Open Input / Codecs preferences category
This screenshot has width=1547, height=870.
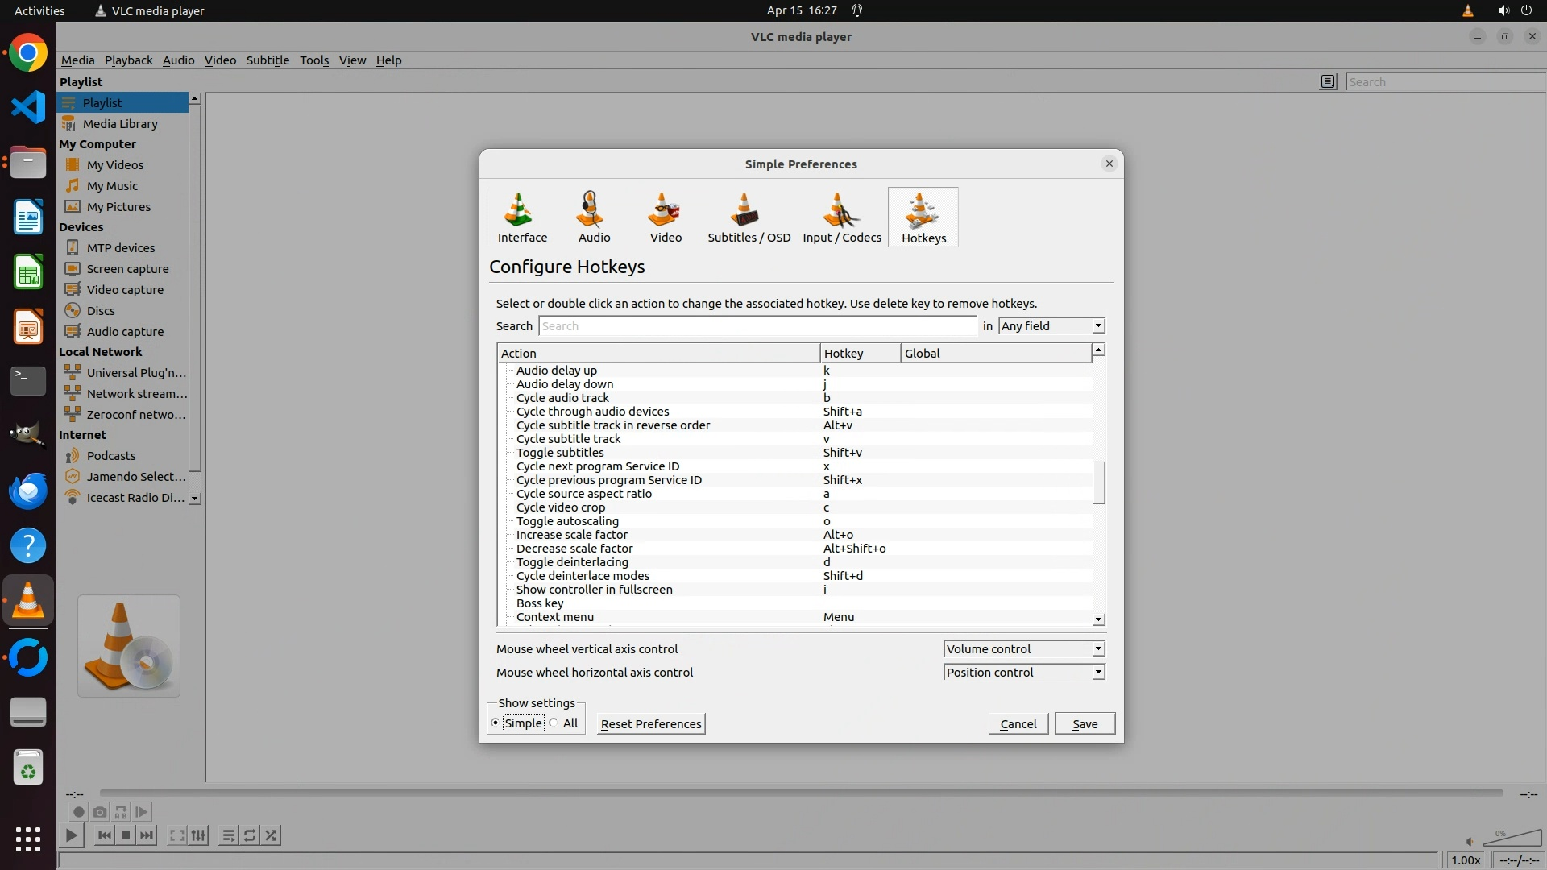(841, 217)
